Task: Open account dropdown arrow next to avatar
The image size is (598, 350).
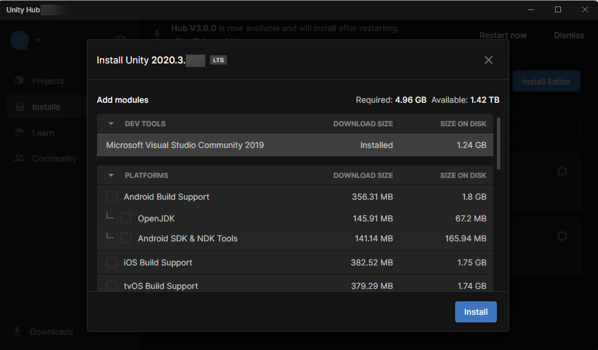Action: point(38,40)
